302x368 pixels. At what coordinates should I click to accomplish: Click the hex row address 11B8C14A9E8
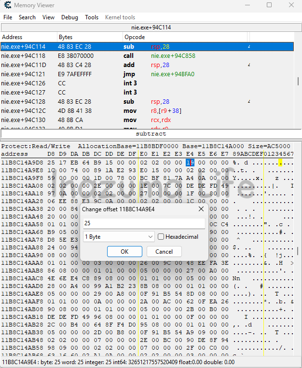point(22,170)
